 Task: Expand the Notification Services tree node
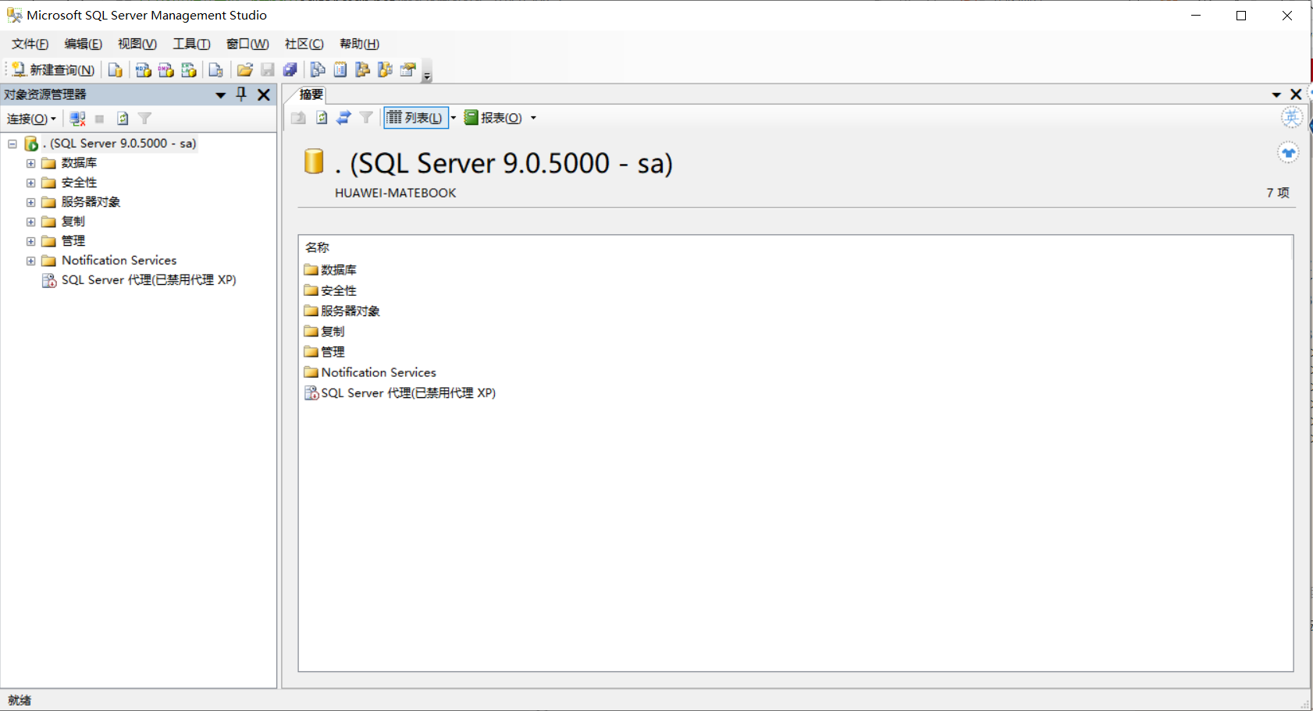[30, 261]
